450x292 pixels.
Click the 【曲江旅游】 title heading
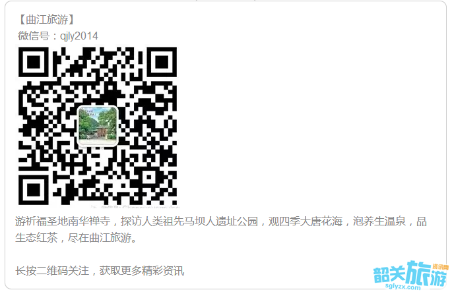point(47,20)
